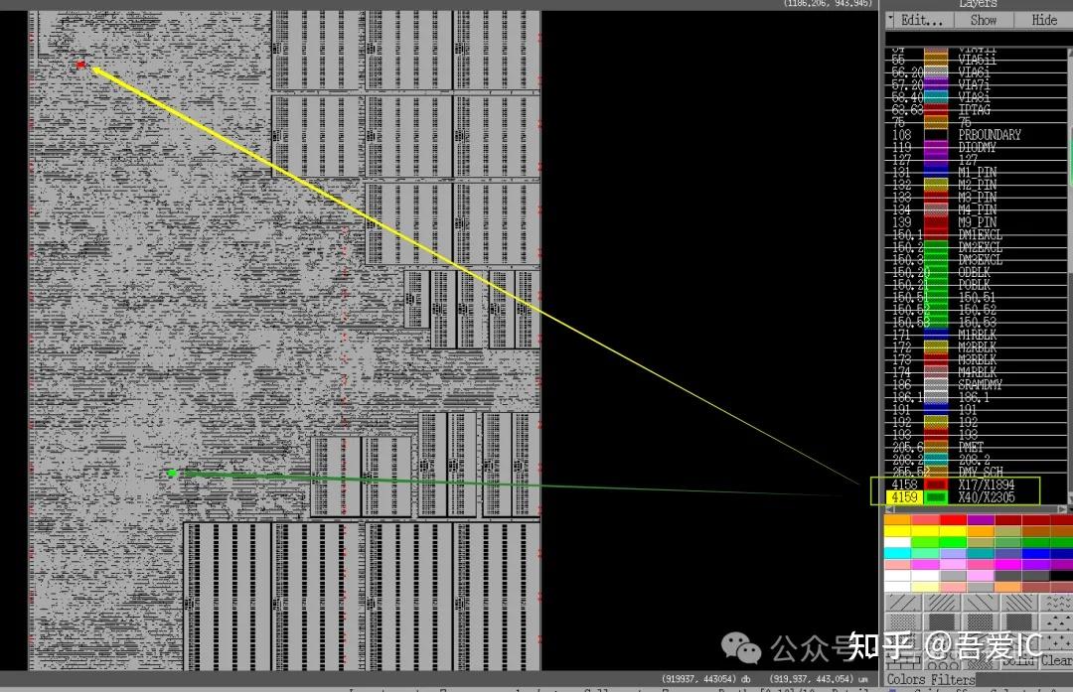Image resolution: width=1073 pixels, height=692 pixels.
Task: Click the right scroll arrow under layer list
Action: tap(1064, 508)
